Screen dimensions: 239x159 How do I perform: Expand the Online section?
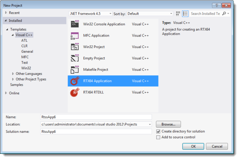(x=6, y=93)
